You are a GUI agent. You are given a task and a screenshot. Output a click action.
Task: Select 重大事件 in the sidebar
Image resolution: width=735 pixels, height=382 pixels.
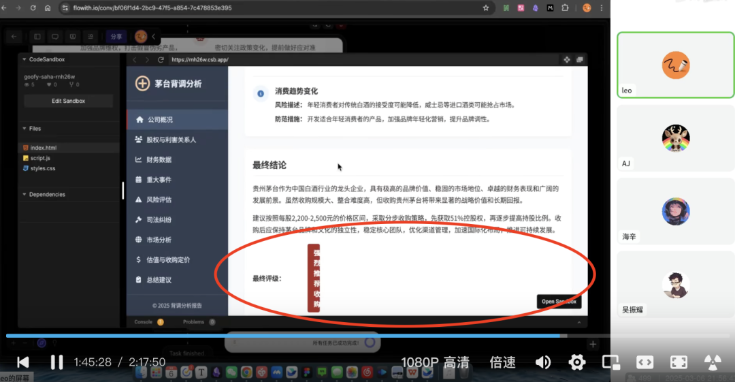pyautogui.click(x=177, y=180)
